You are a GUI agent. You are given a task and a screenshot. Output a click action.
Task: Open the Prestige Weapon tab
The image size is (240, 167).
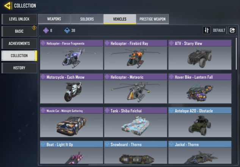pyautogui.click(x=152, y=19)
